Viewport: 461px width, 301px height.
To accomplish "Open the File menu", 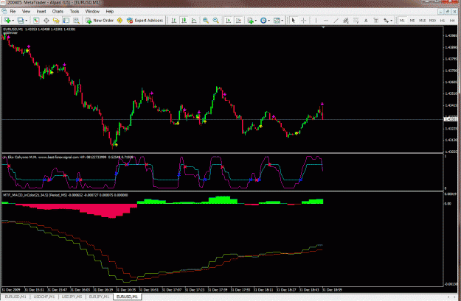I will click(x=13, y=12).
